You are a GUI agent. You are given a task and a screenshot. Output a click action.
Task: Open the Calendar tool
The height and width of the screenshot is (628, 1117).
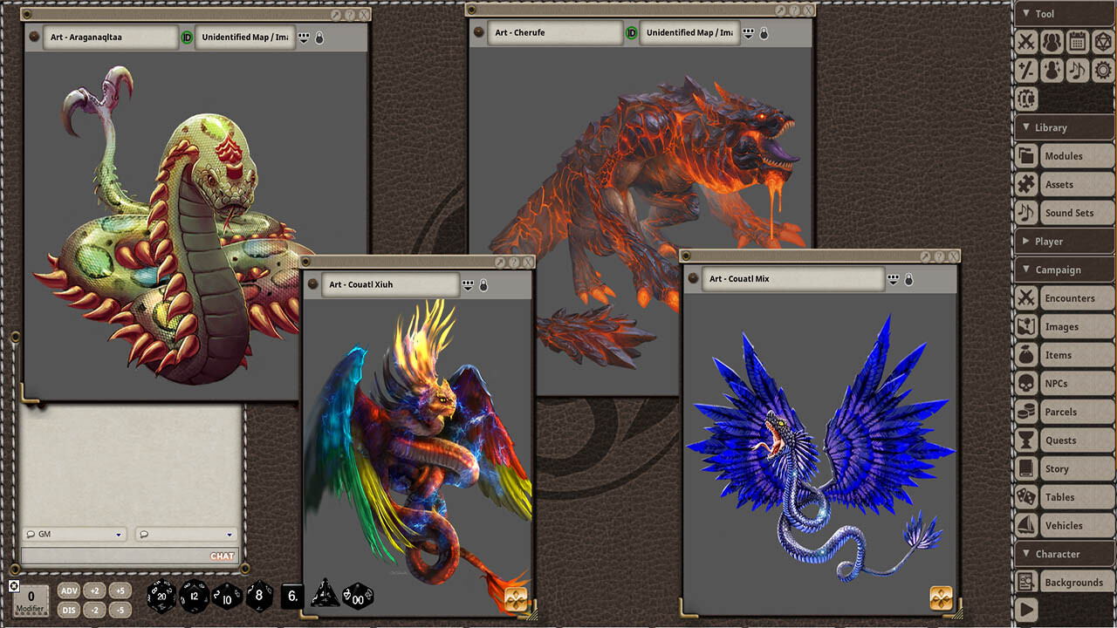pos(1077,41)
